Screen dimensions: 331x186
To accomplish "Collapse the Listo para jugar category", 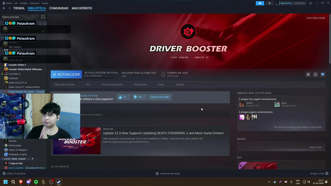I will click(2, 159).
